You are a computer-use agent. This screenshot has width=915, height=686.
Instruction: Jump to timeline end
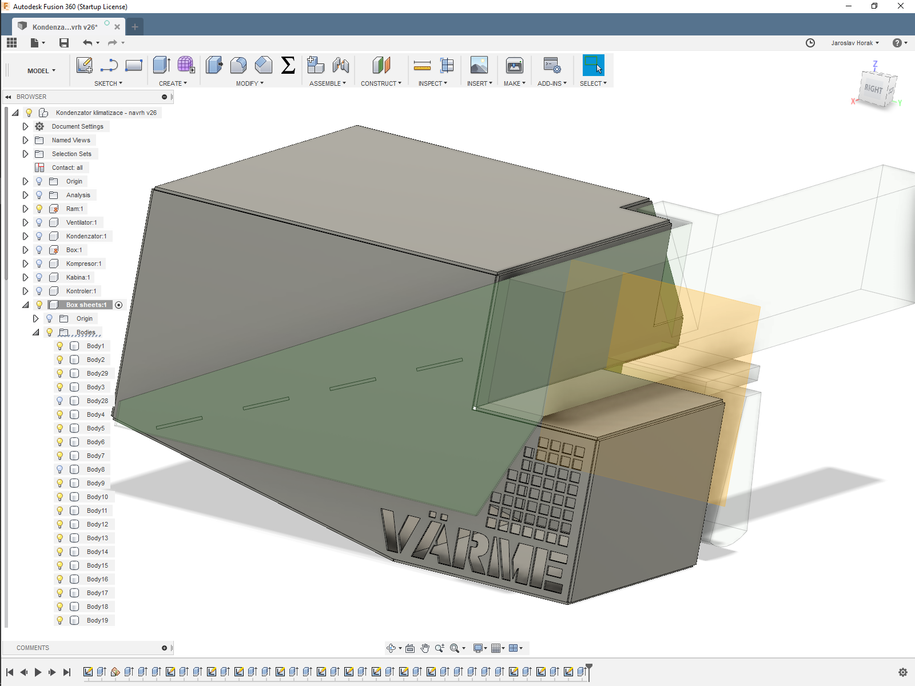(67, 672)
